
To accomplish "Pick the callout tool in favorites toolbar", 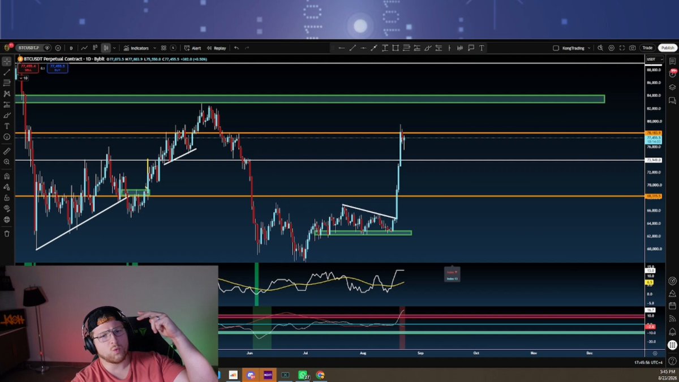I will coord(471,48).
